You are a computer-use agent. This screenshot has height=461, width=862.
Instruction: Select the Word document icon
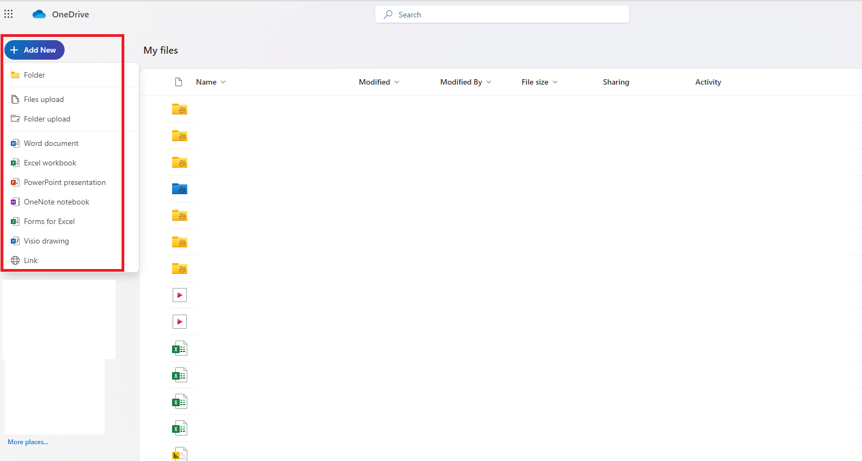pos(15,143)
